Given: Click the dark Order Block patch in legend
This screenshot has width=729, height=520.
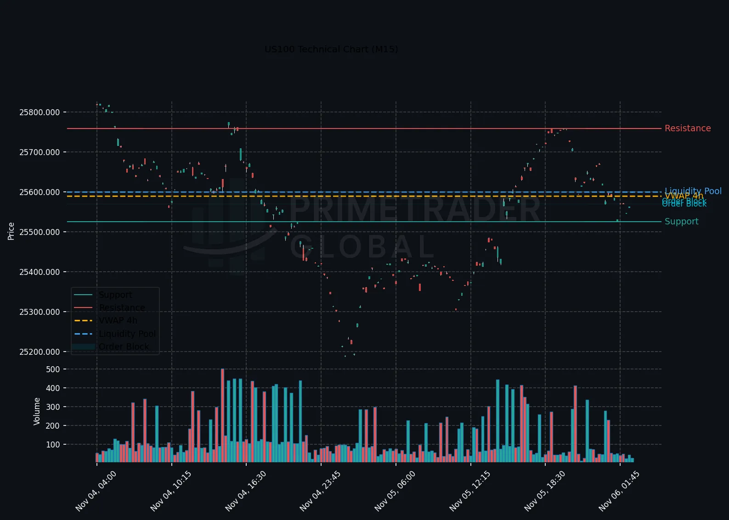Looking at the screenshot, I should click(x=83, y=347).
